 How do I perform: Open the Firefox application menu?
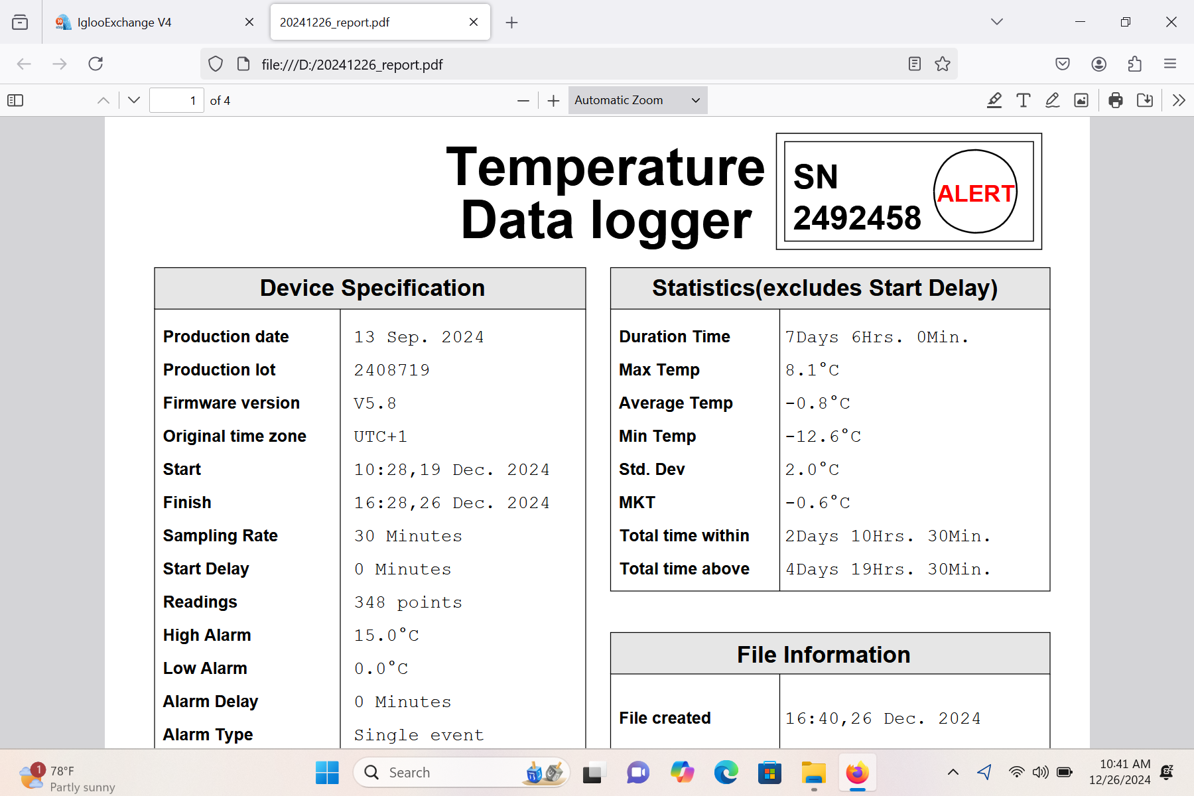[x=1170, y=64]
